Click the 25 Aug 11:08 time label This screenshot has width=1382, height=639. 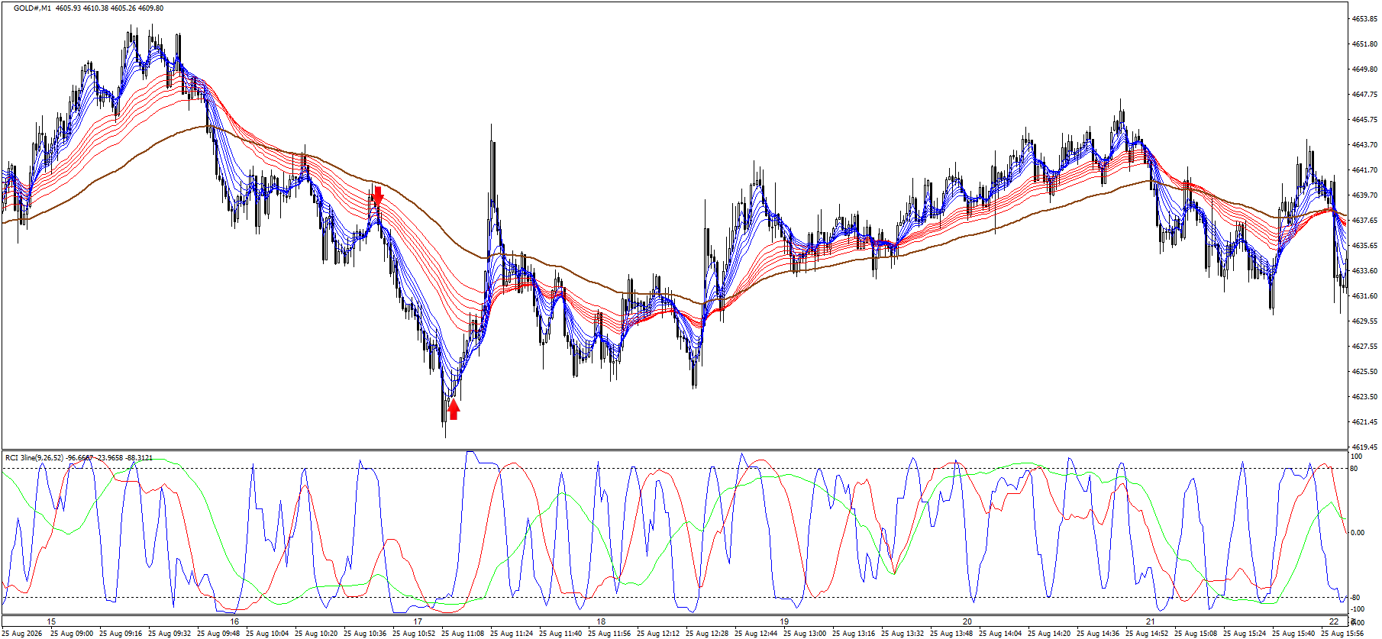tap(463, 634)
